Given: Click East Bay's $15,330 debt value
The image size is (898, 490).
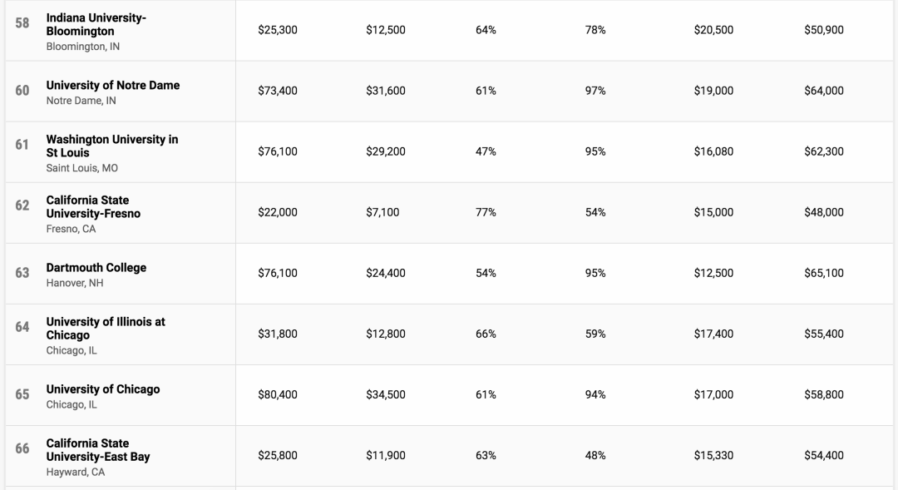Looking at the screenshot, I should click(713, 455).
